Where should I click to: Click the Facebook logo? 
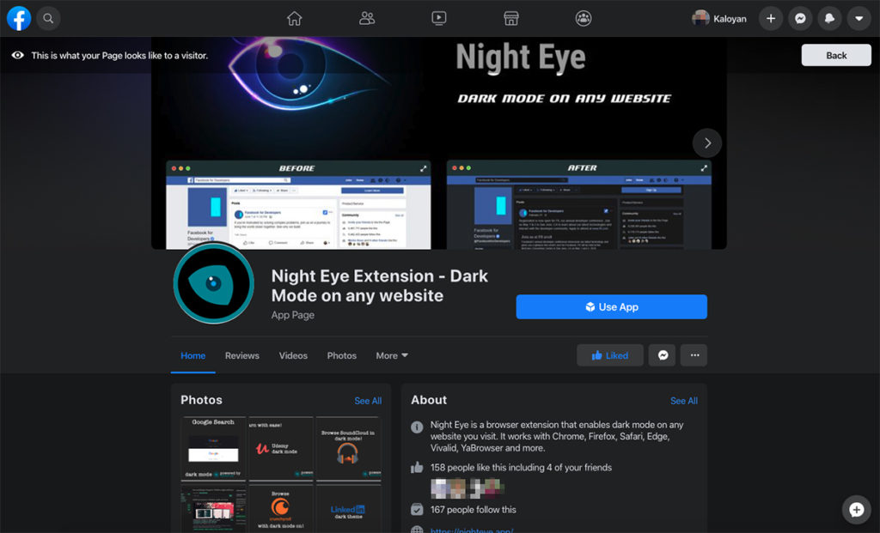(x=19, y=19)
